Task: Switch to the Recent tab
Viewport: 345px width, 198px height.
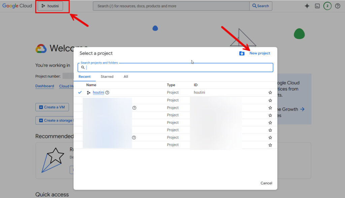Action: click(85, 76)
